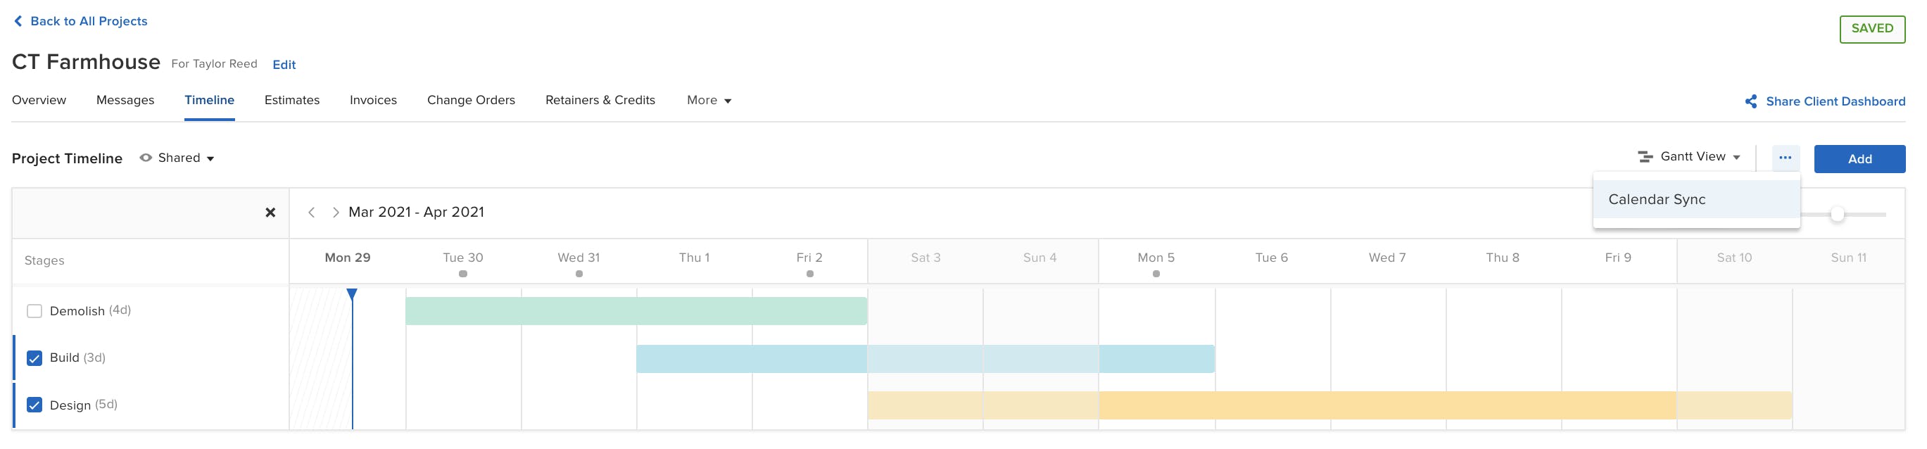Uncheck the Design stage checkbox
This screenshot has height=449, width=1927.
click(34, 405)
